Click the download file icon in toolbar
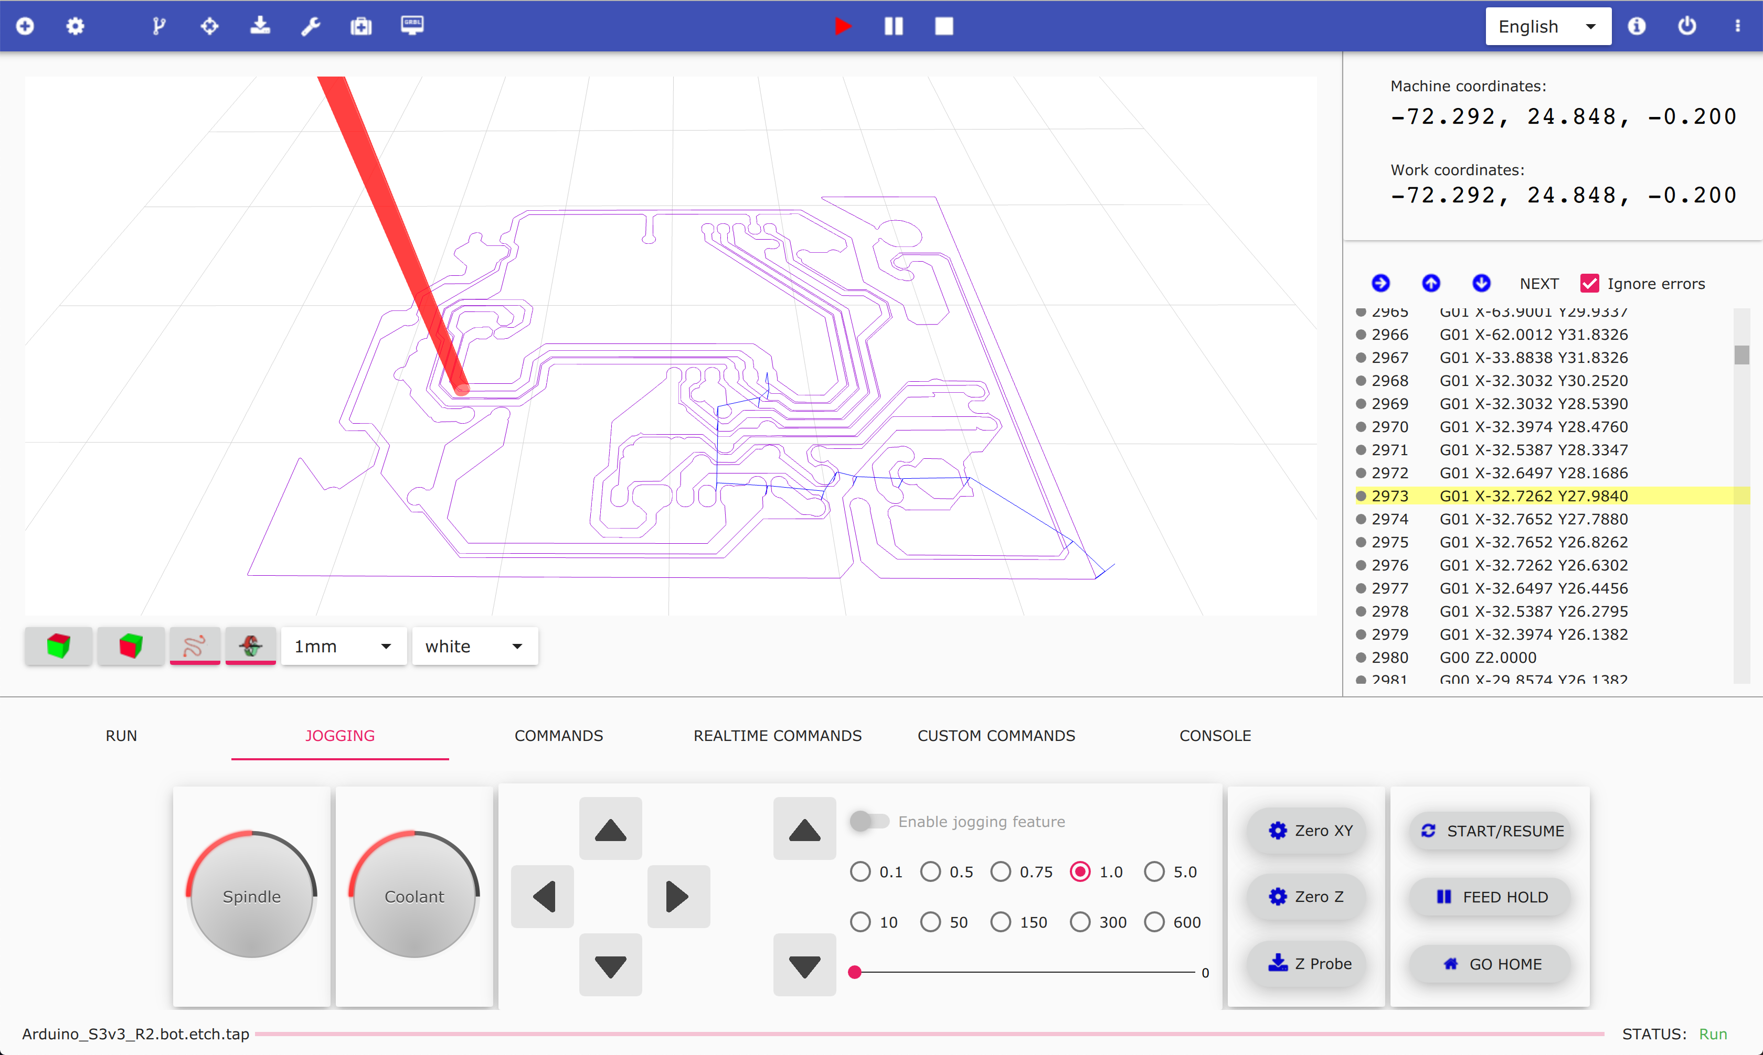This screenshot has width=1763, height=1055. tap(260, 26)
